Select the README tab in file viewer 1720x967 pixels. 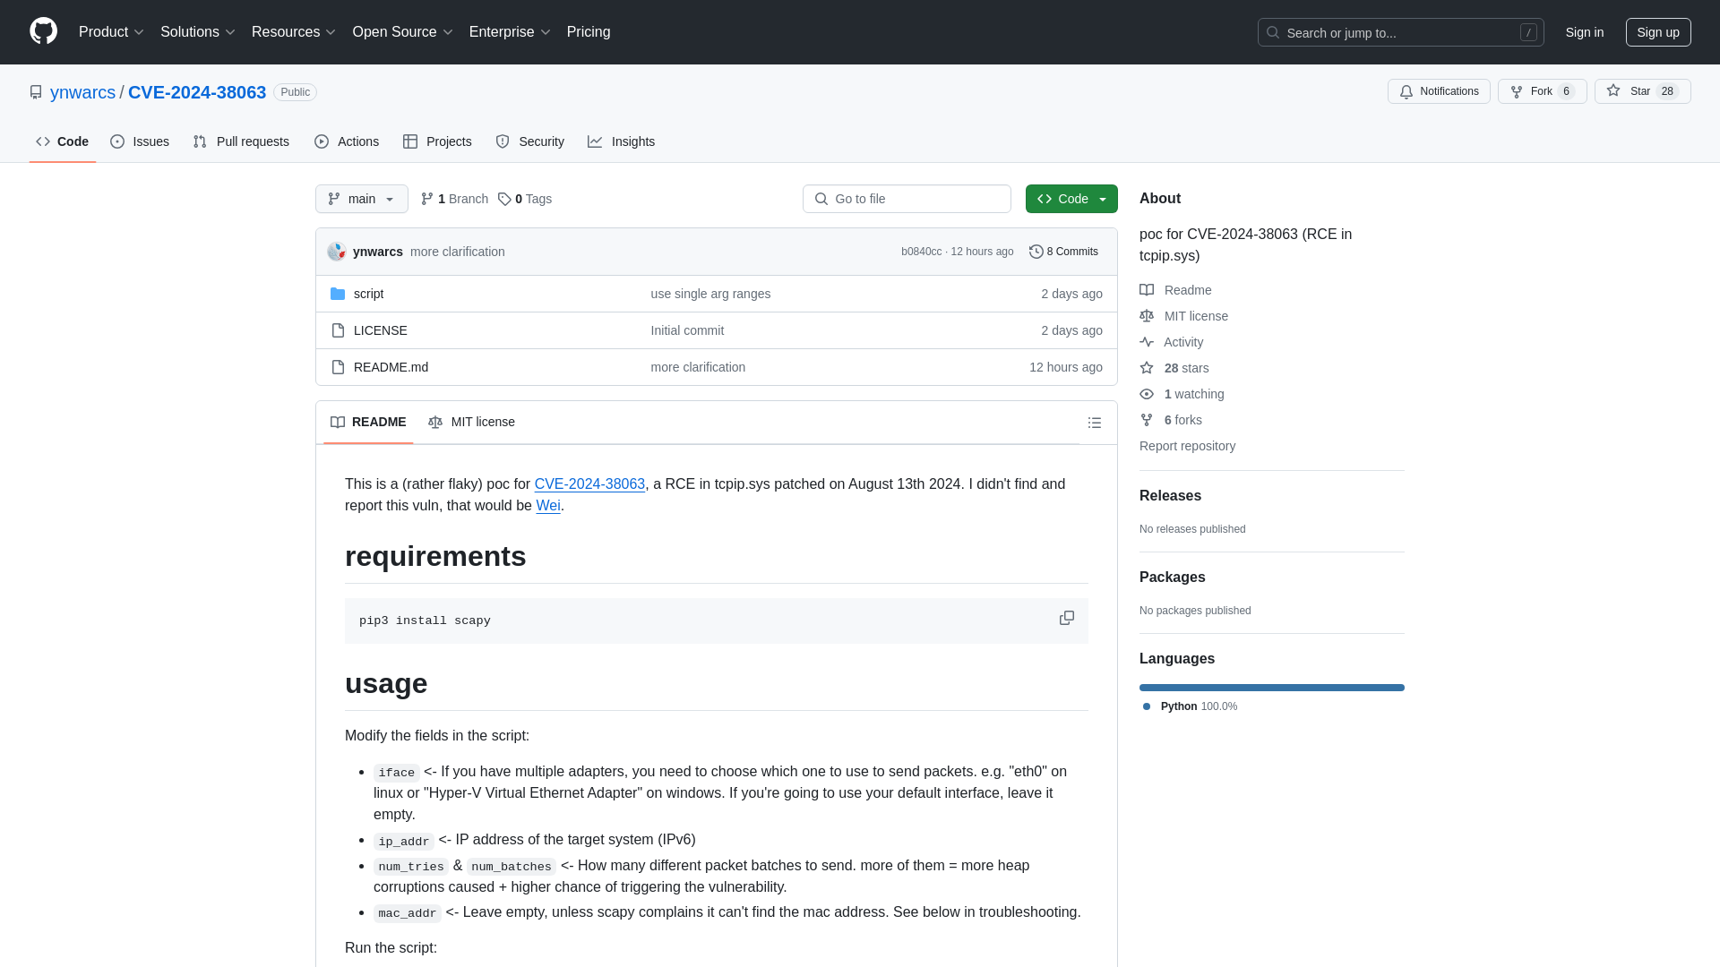pyautogui.click(x=368, y=422)
